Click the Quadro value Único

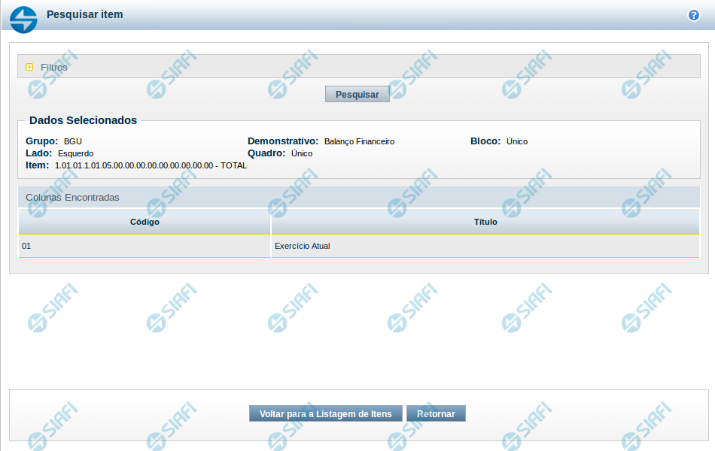[302, 153]
